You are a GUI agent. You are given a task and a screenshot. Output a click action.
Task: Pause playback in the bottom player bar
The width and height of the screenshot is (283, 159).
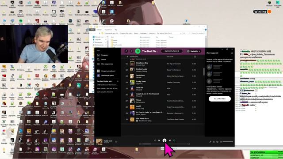(164, 140)
